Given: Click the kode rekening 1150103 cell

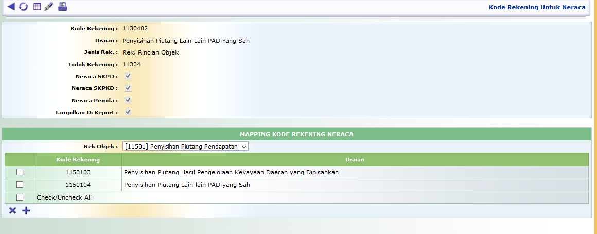Looking at the screenshot, I should pos(78,172).
